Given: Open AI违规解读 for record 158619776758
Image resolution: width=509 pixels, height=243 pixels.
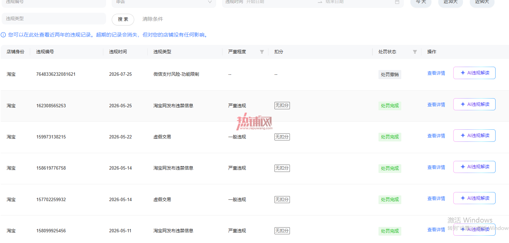Looking at the screenshot, I should (x=474, y=167).
